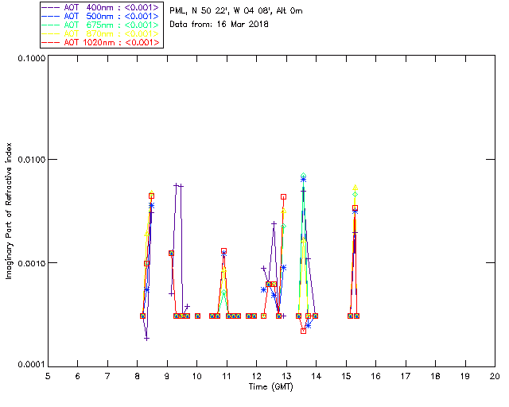
Task: Click the lowest purple plus marker near hour 8.3
Action: click(146, 339)
